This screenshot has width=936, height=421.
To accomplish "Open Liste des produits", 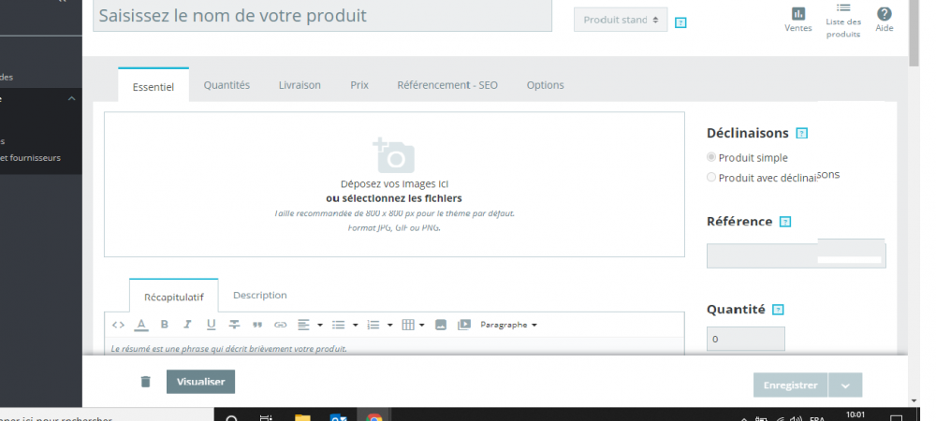I will (x=843, y=21).
